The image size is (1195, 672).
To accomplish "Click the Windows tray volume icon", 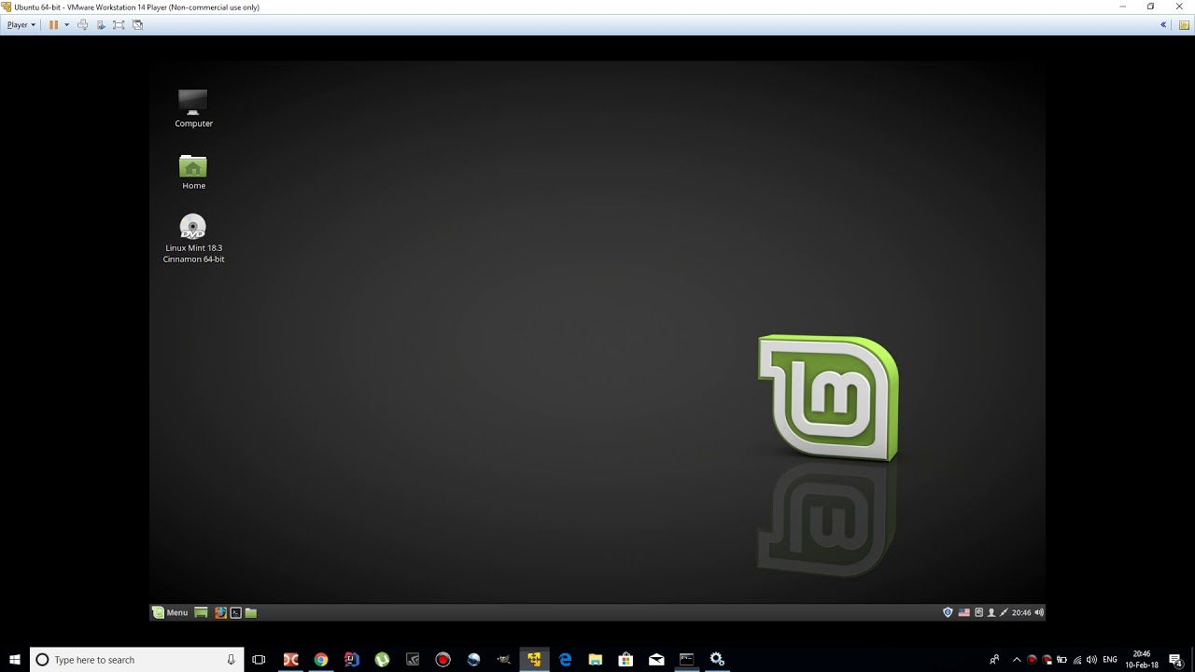I will pyautogui.click(x=1091, y=659).
